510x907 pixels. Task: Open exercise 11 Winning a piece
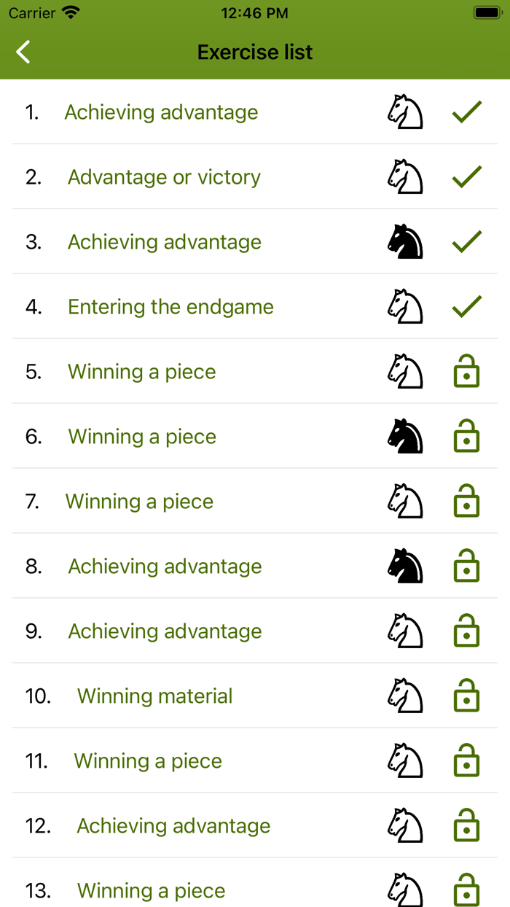148,761
